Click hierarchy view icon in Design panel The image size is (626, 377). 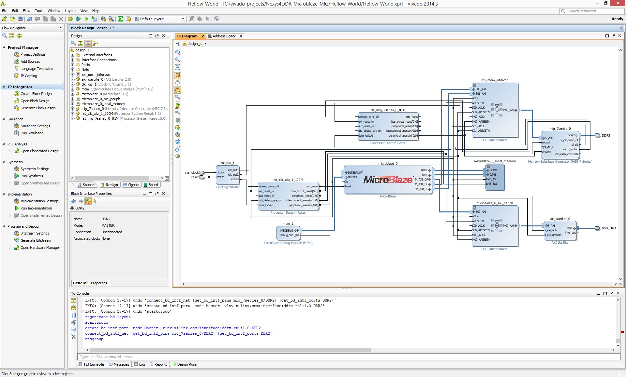pos(95,43)
